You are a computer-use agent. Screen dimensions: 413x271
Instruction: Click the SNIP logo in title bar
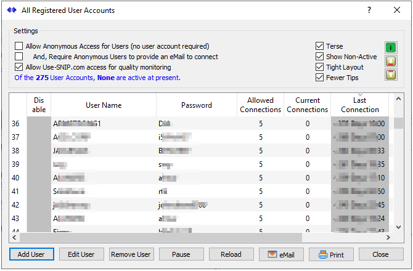(11, 10)
